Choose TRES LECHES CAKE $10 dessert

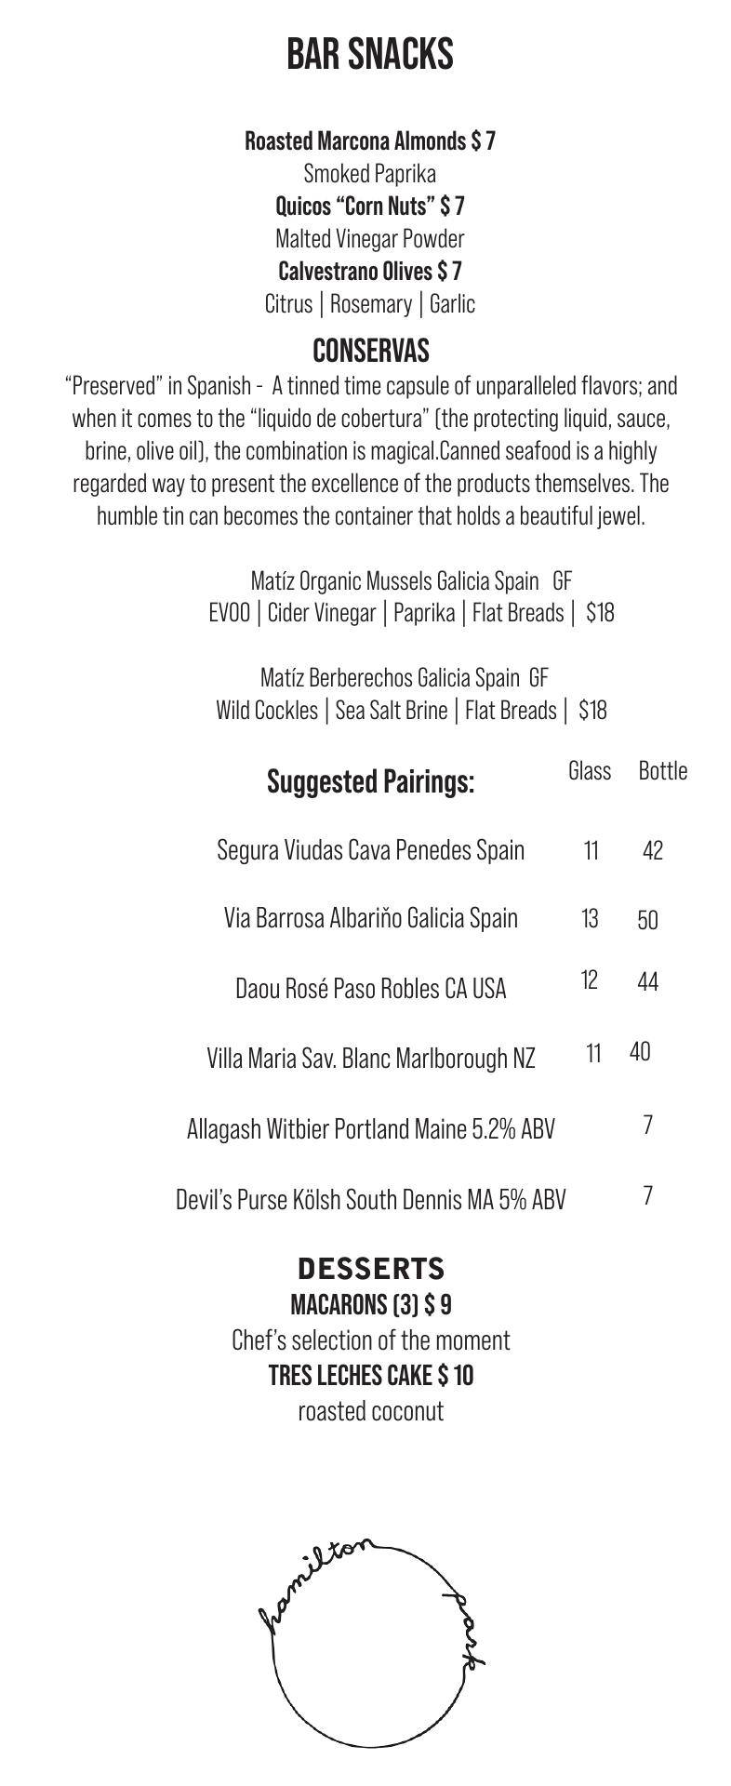pos(370,1376)
